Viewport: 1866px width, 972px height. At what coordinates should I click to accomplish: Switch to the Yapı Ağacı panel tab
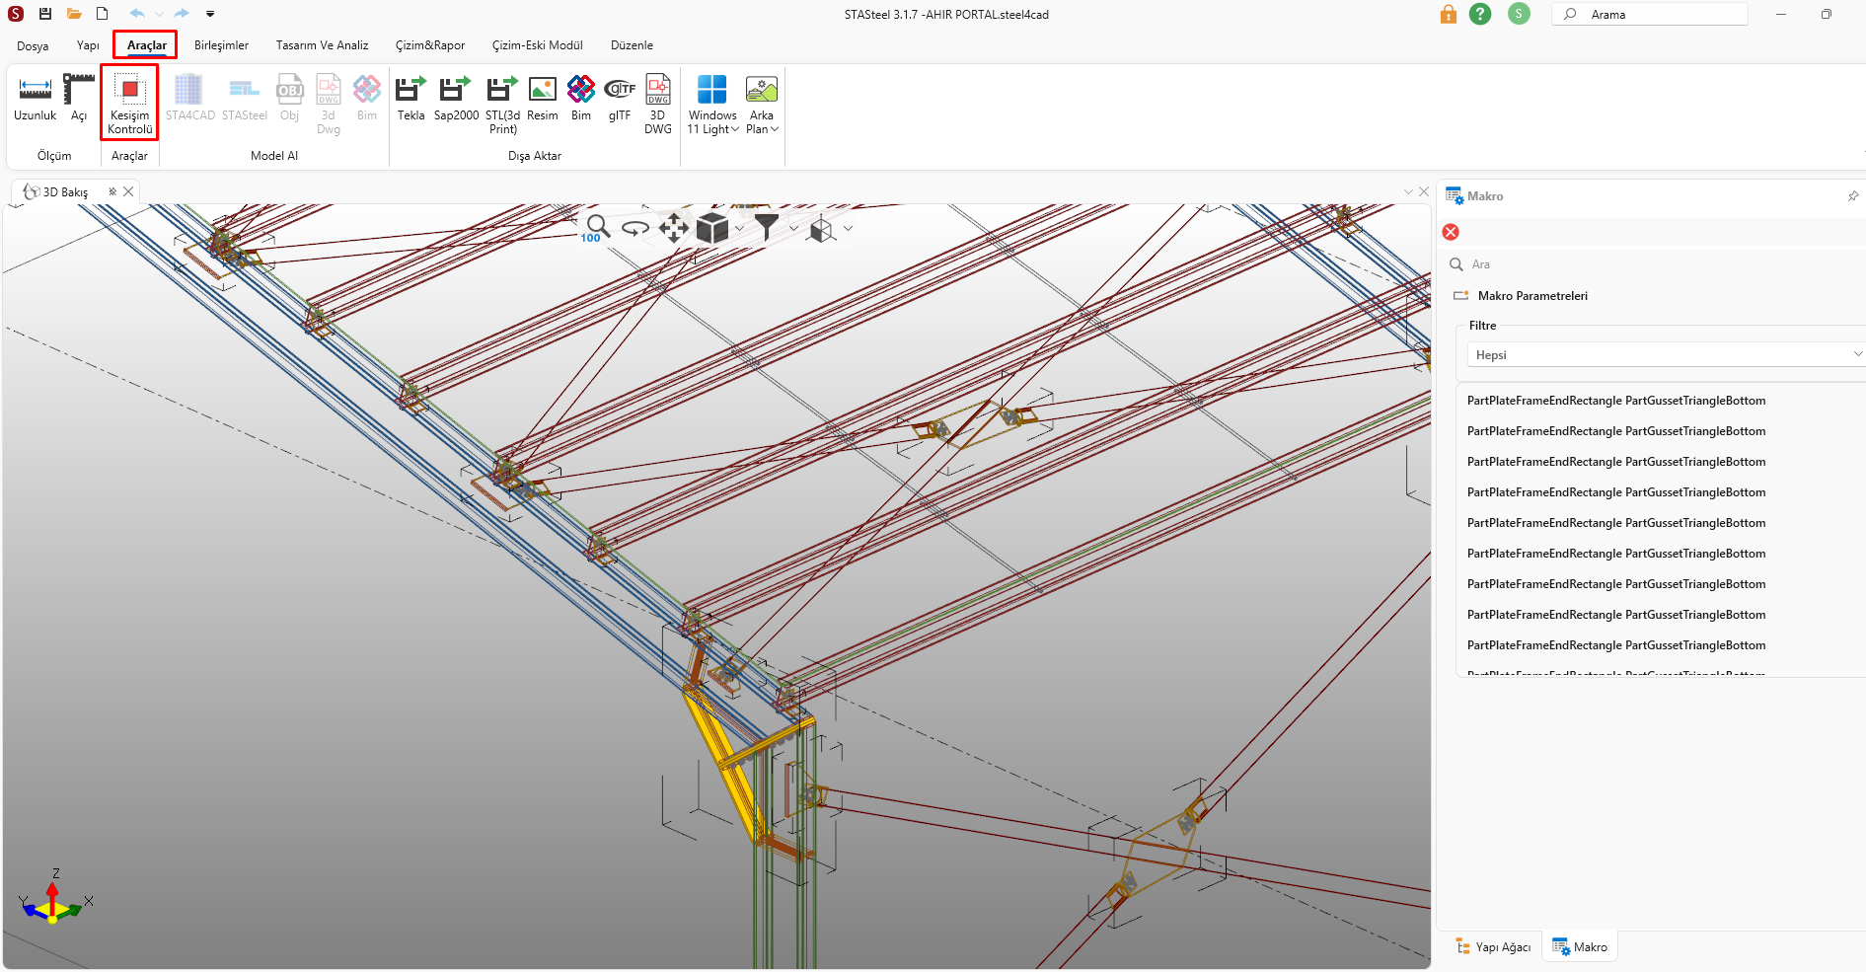[x=1494, y=947]
